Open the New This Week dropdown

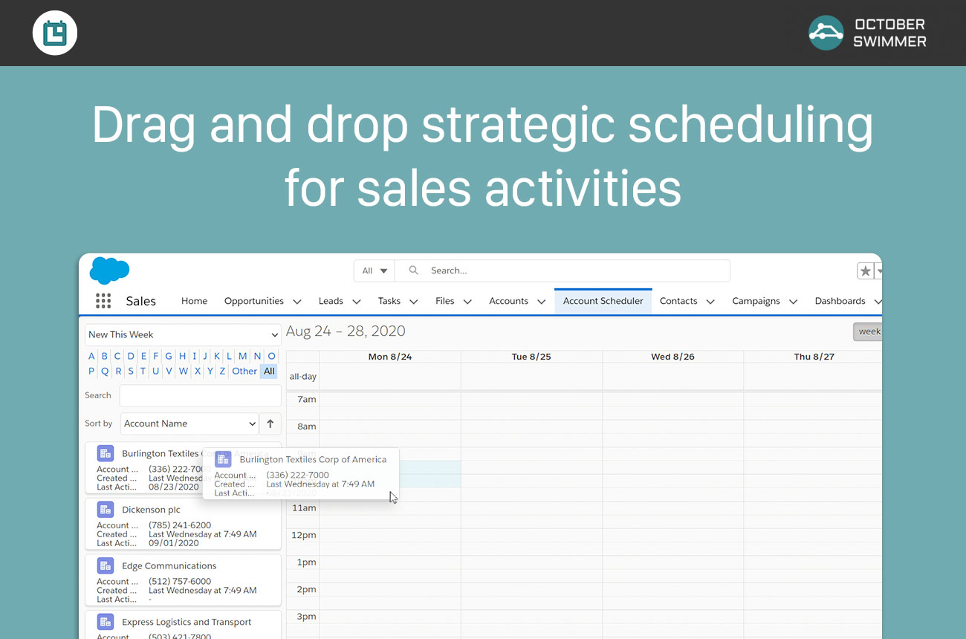pos(183,334)
